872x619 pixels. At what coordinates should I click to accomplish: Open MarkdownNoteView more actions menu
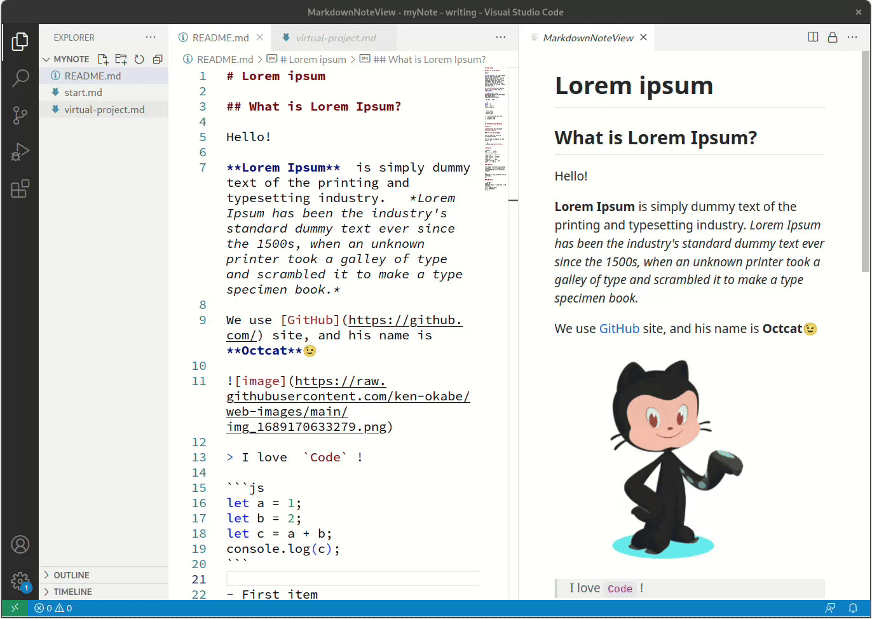point(852,37)
